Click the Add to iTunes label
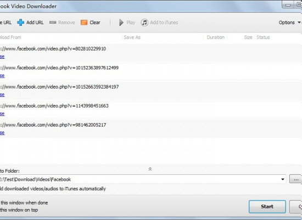 point(164,23)
